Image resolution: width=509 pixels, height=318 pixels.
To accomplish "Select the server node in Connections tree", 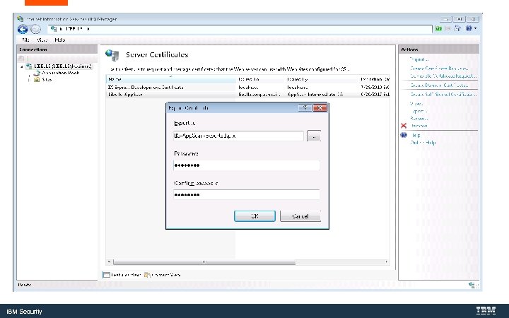I will tap(63, 66).
